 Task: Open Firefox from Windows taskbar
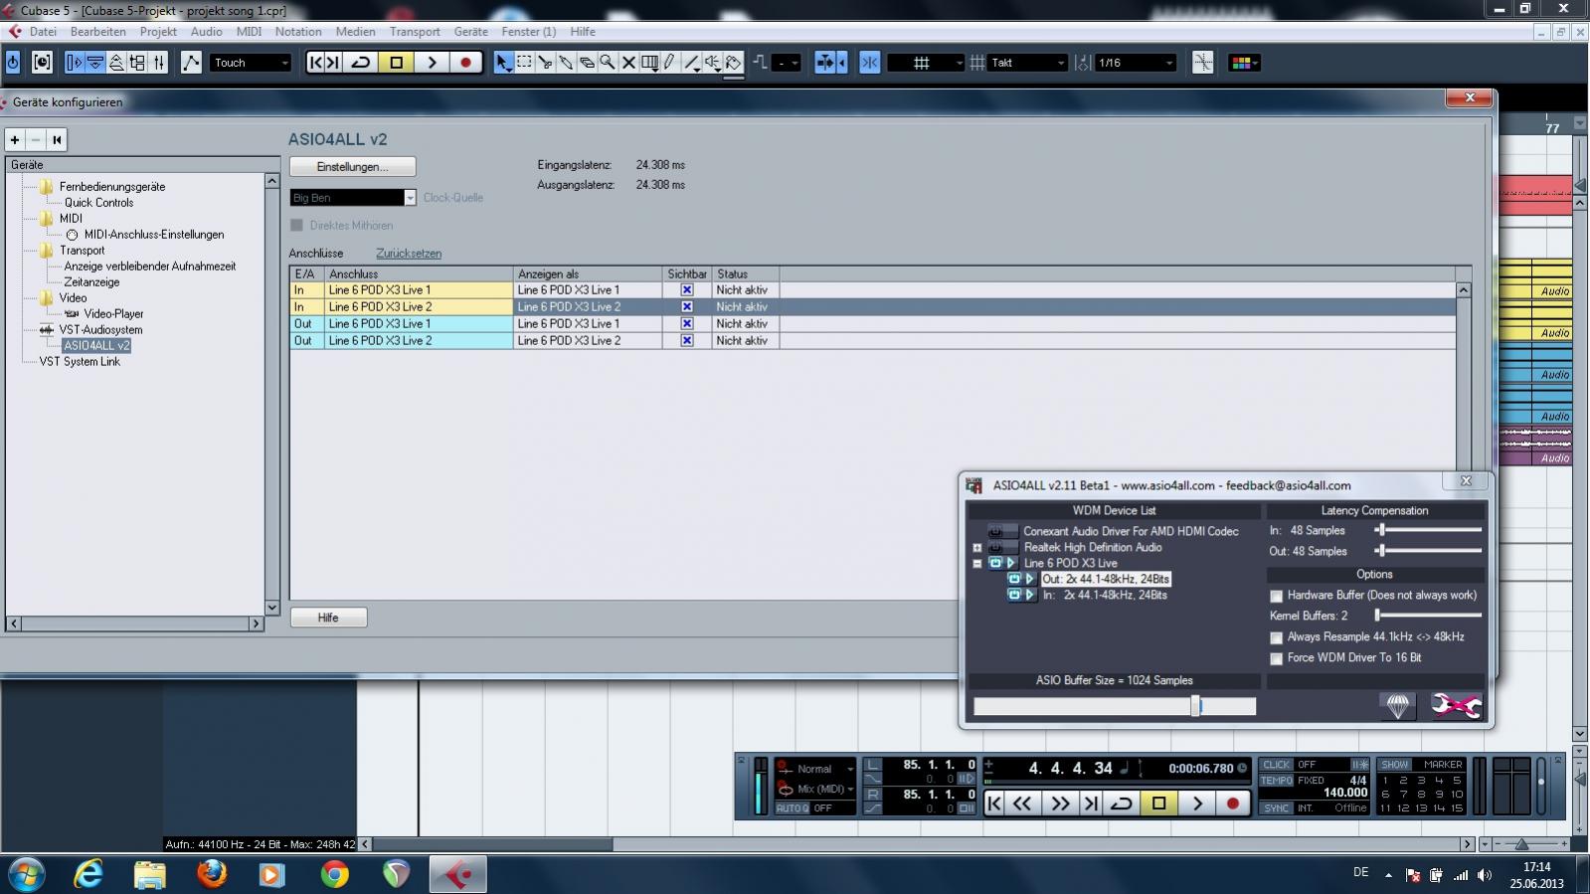click(211, 874)
